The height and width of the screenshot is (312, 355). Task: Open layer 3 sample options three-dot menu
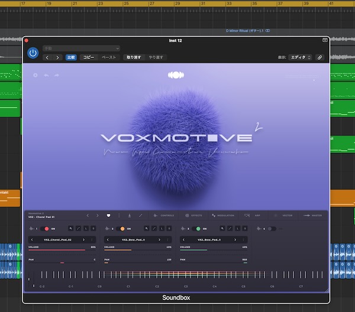coord(244,240)
